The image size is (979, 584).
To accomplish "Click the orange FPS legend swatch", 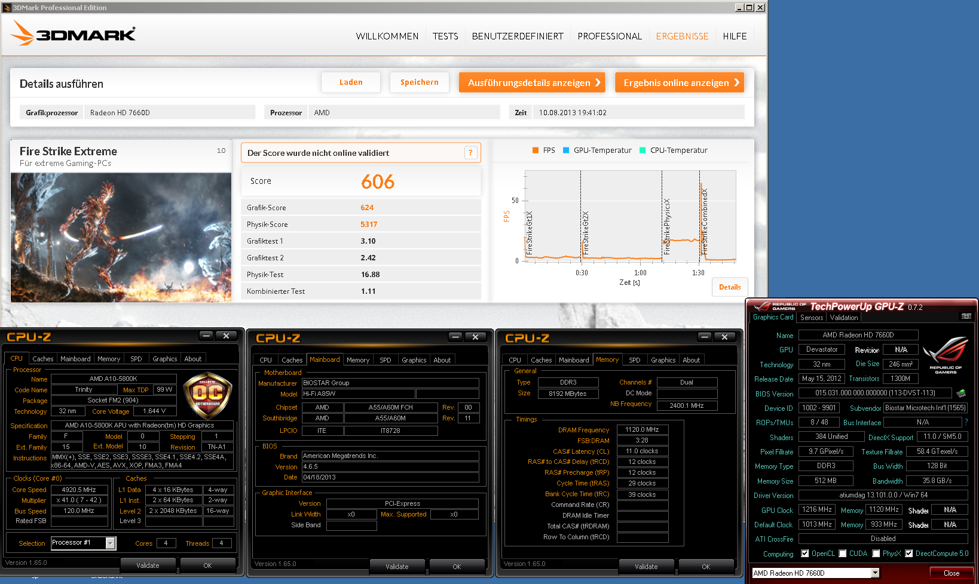I will [x=536, y=150].
